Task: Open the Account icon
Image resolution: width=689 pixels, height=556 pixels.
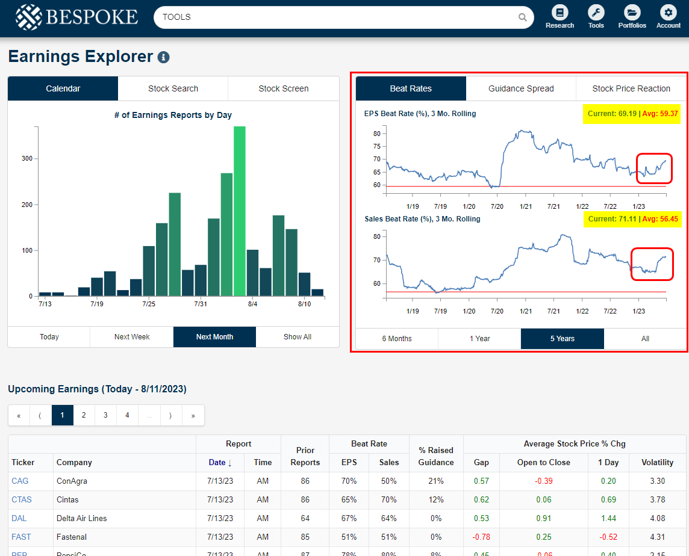Action: click(x=668, y=14)
